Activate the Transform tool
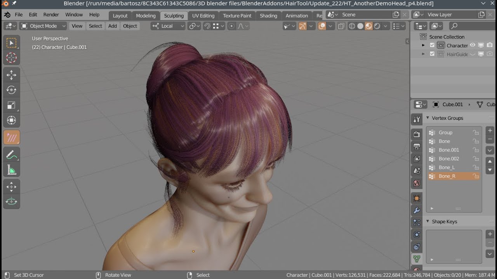This screenshot has width=497, height=279. [x=12, y=120]
